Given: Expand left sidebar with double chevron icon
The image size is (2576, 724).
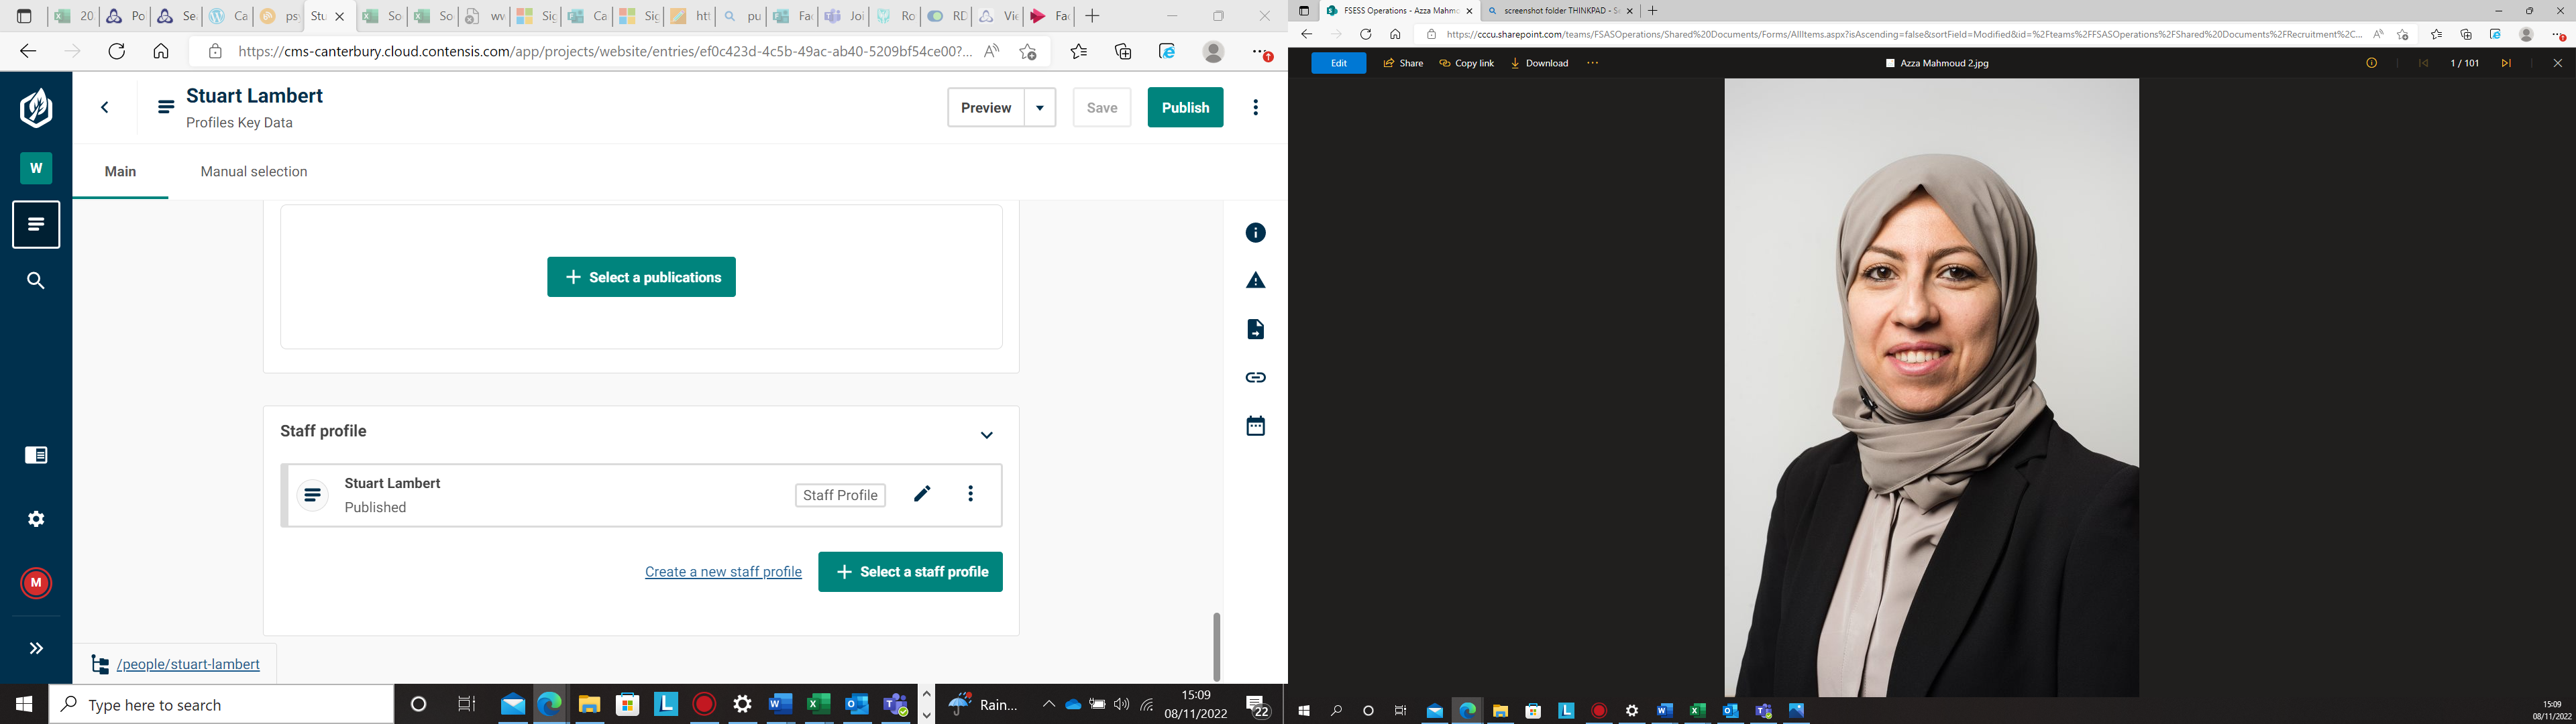Looking at the screenshot, I should pos(36,648).
